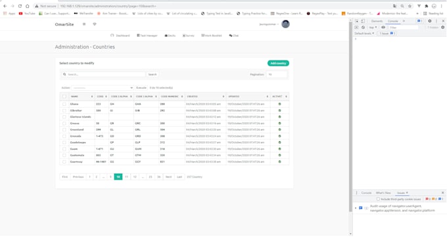Toggle console live expression eye icon
The width and height of the screenshot is (447, 242).
[x=383, y=28]
